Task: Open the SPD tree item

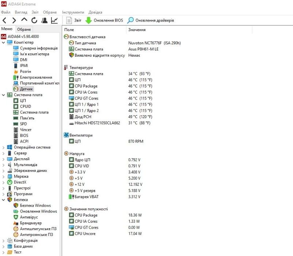Action: tap(20, 124)
